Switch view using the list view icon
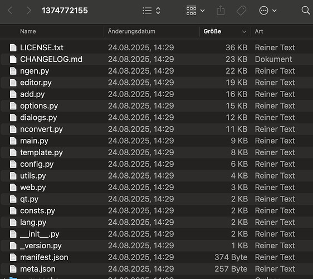The width and height of the screenshot is (313, 279). coord(147,11)
